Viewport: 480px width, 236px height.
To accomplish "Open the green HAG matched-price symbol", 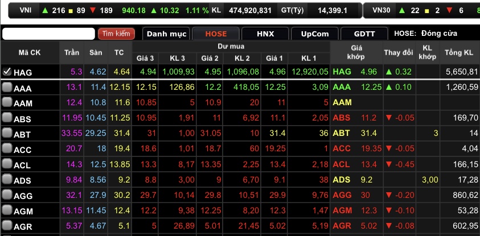I will click(342, 72).
